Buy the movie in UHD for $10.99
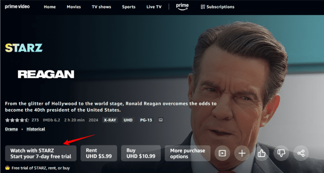The width and height of the screenshot is (324, 173). 141,154
